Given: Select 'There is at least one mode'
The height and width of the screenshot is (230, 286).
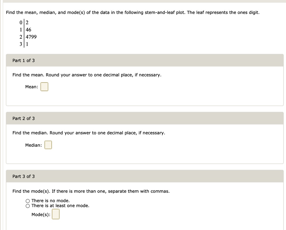Looking at the screenshot, I should [28, 205].
